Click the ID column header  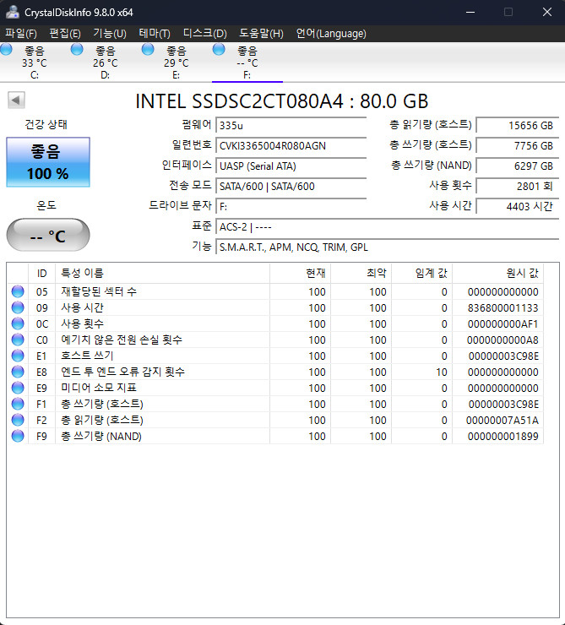tap(42, 273)
